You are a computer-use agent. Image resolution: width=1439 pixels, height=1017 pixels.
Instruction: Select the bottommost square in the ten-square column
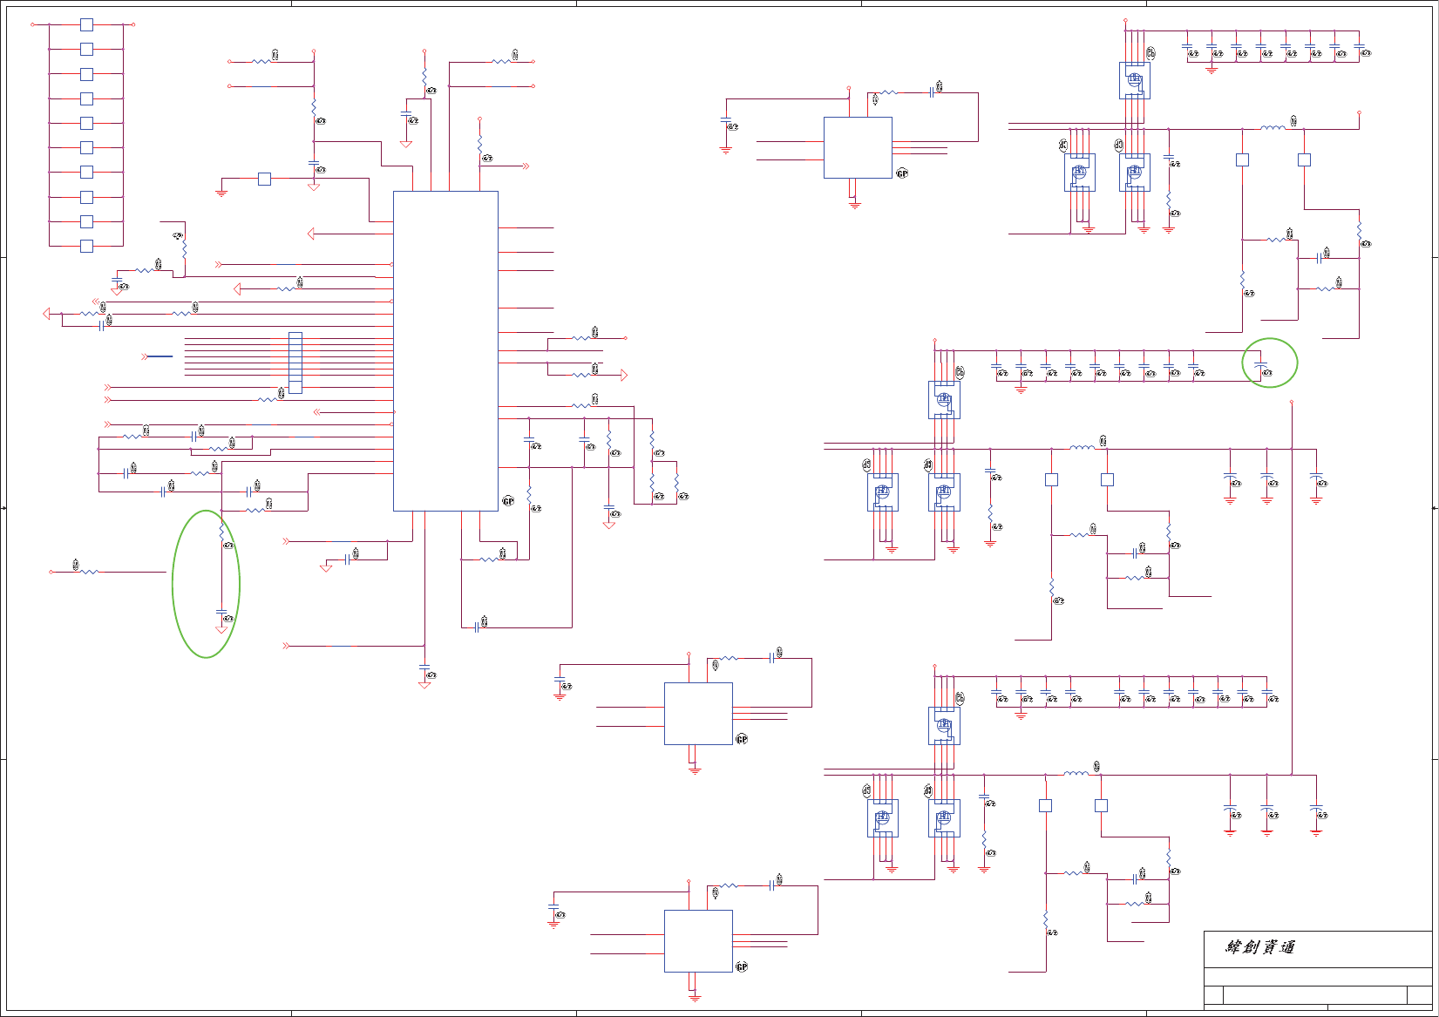tap(86, 247)
